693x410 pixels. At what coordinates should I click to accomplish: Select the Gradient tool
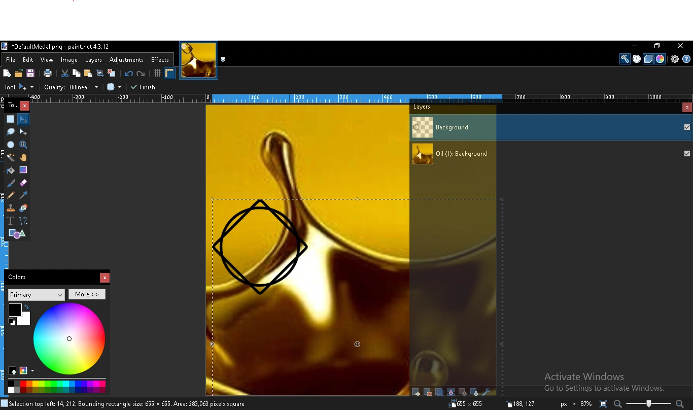point(23,170)
